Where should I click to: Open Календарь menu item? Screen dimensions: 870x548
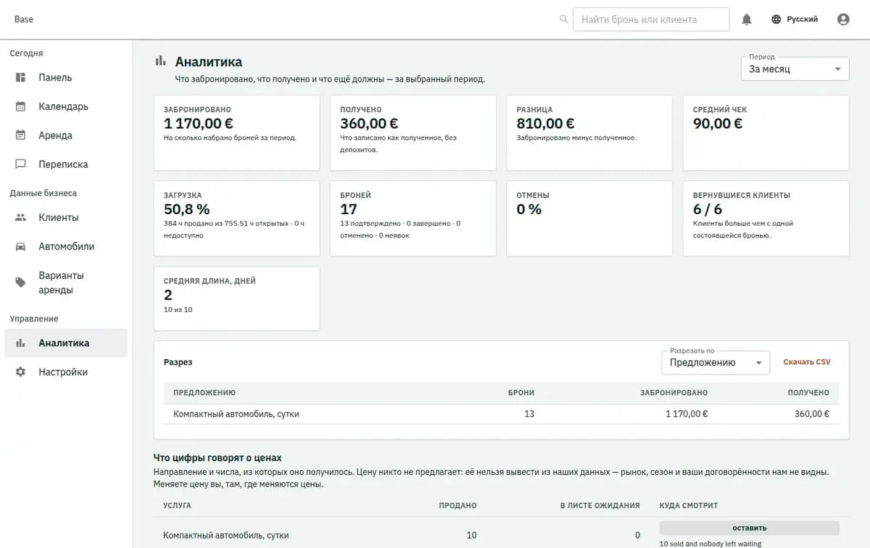pos(66,106)
